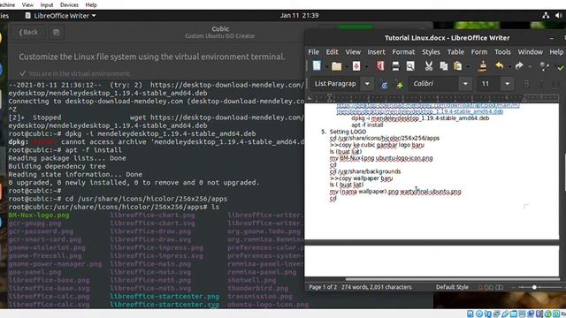The image size is (566, 318).
Task: Select multiple-page view in status bar
Action: [x=489, y=287]
